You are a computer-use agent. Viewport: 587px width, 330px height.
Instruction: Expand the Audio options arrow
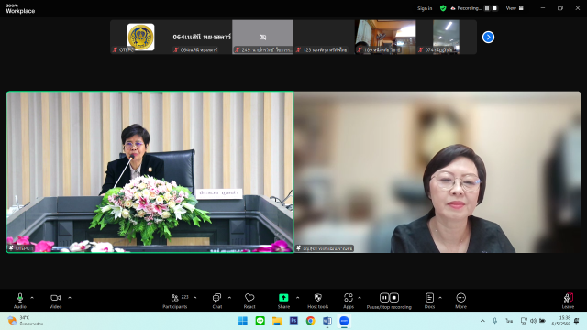(x=32, y=298)
